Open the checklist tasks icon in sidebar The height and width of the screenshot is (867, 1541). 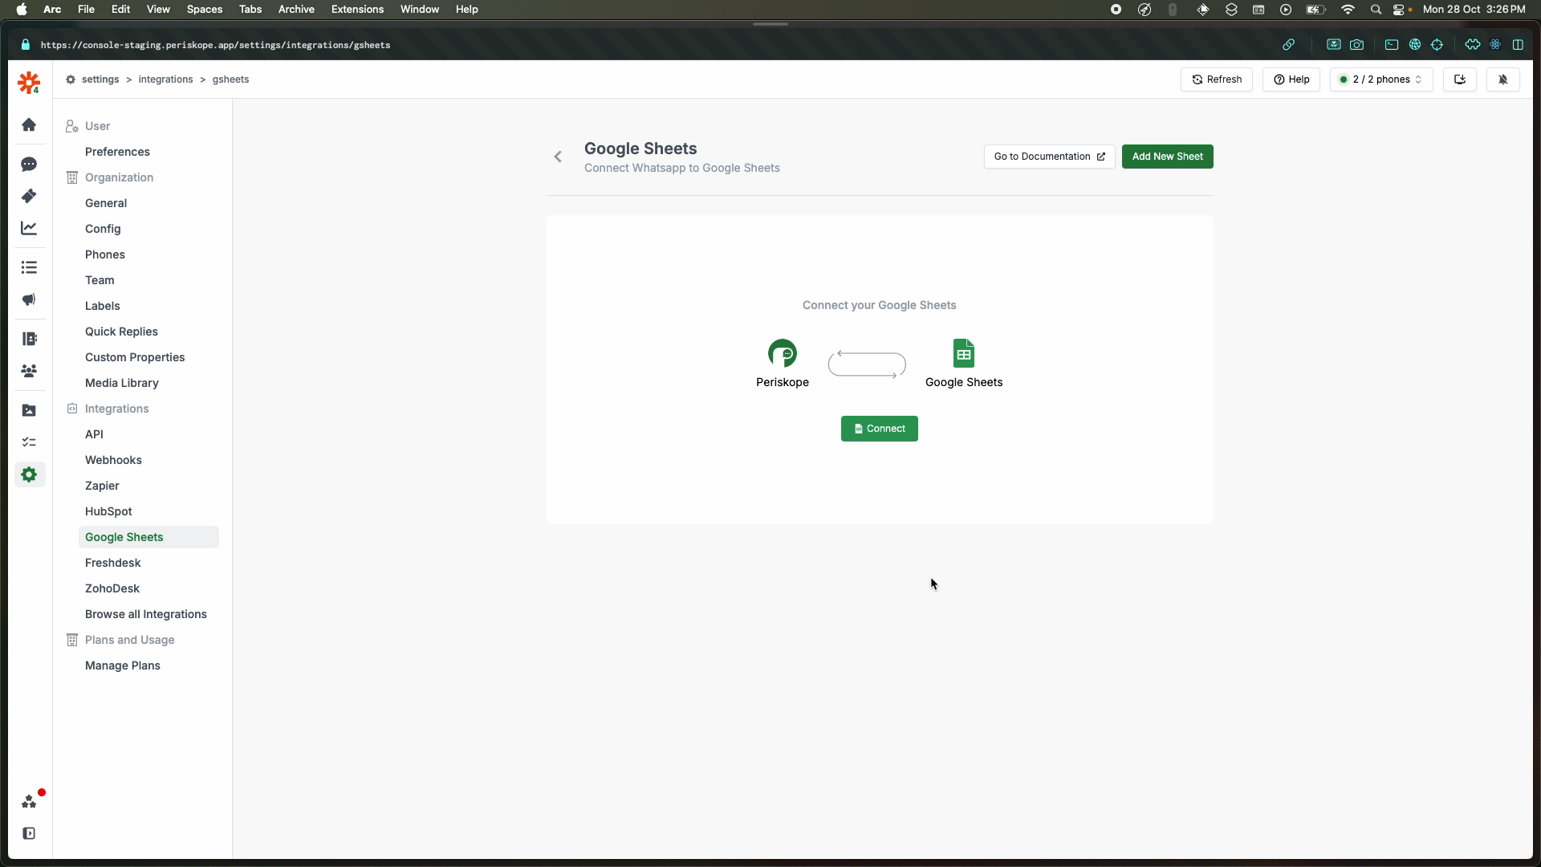point(29,442)
